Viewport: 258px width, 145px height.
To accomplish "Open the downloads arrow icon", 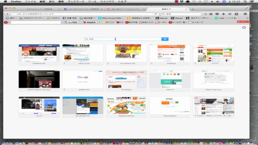I will click(x=223, y=14).
